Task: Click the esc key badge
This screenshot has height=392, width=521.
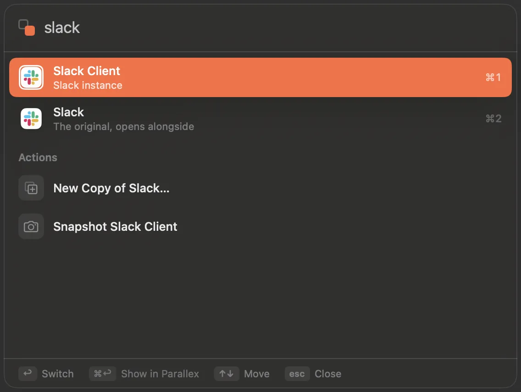Action: point(297,374)
